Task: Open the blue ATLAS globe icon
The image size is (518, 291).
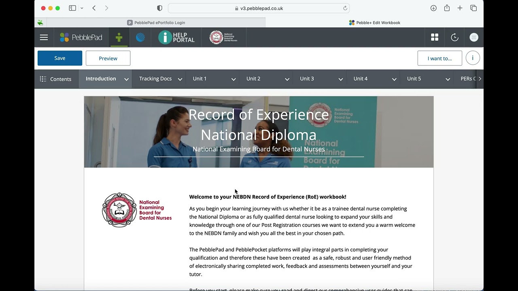Action: [140, 38]
